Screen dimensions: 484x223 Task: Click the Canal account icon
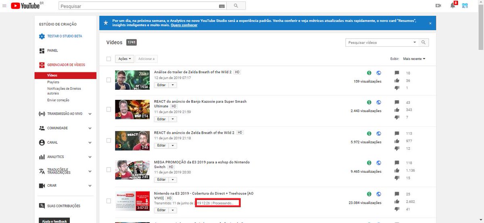pos(42,142)
